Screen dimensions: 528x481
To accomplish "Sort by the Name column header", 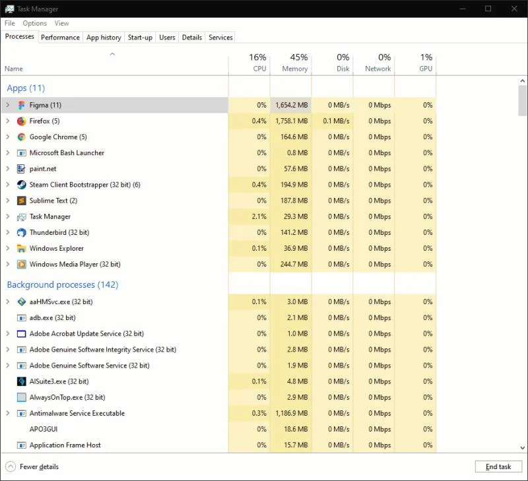I will [114, 63].
